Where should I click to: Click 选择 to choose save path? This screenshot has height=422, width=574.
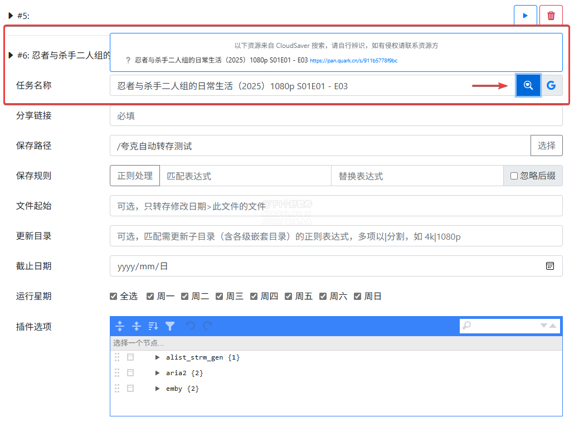(547, 145)
